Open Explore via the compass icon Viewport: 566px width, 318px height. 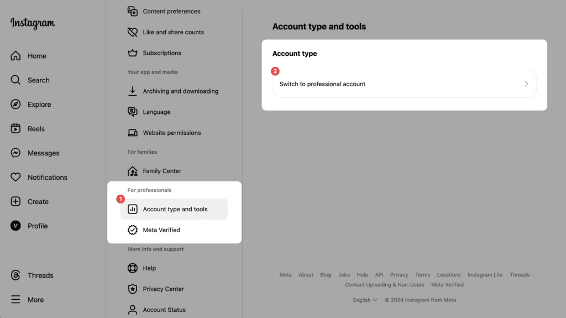point(15,104)
